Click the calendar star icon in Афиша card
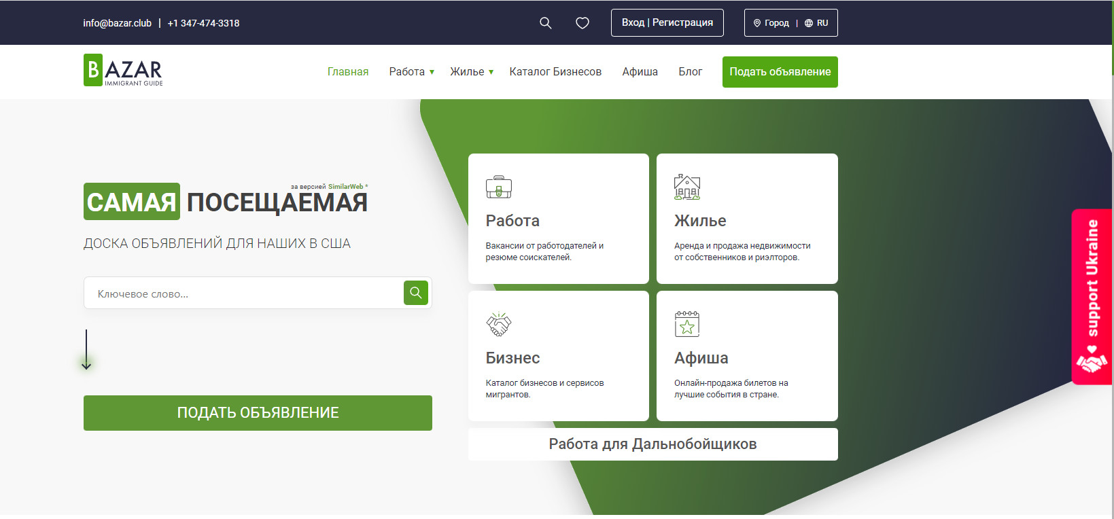The width and height of the screenshot is (1114, 519). [x=686, y=324]
